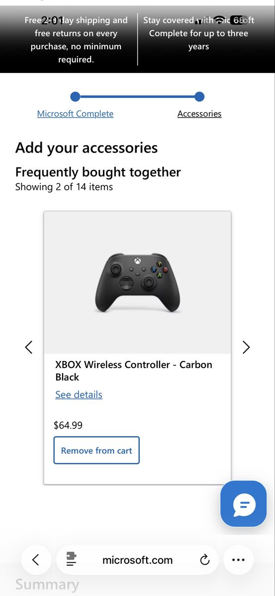Tap the Wi-Fi status icon
Screen dimensions: 275x596
point(219,20)
